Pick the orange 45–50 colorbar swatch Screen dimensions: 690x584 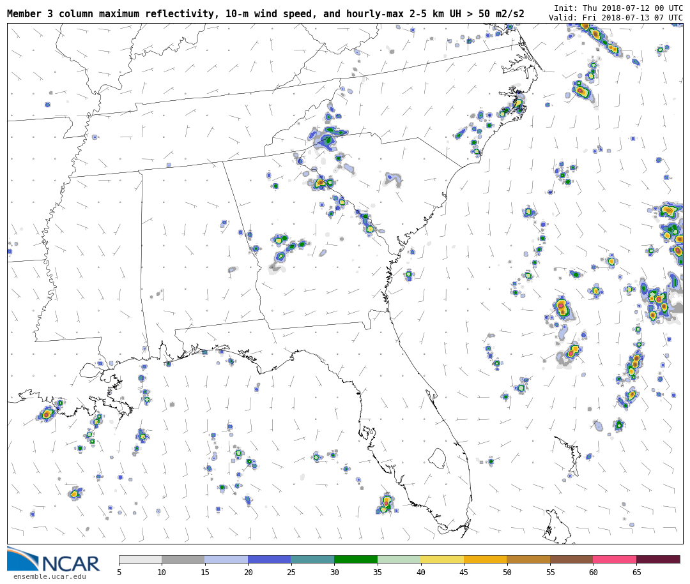coord(485,560)
